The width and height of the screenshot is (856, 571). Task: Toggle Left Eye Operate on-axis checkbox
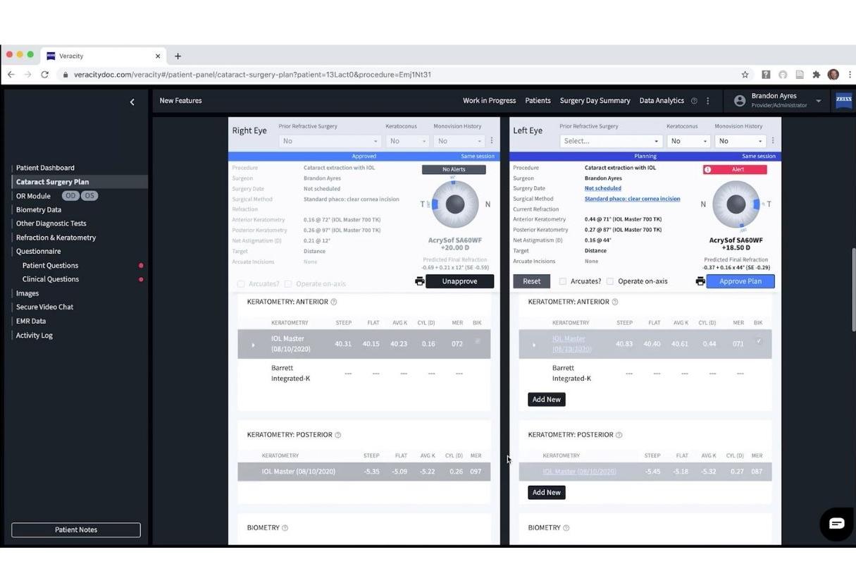coord(610,281)
